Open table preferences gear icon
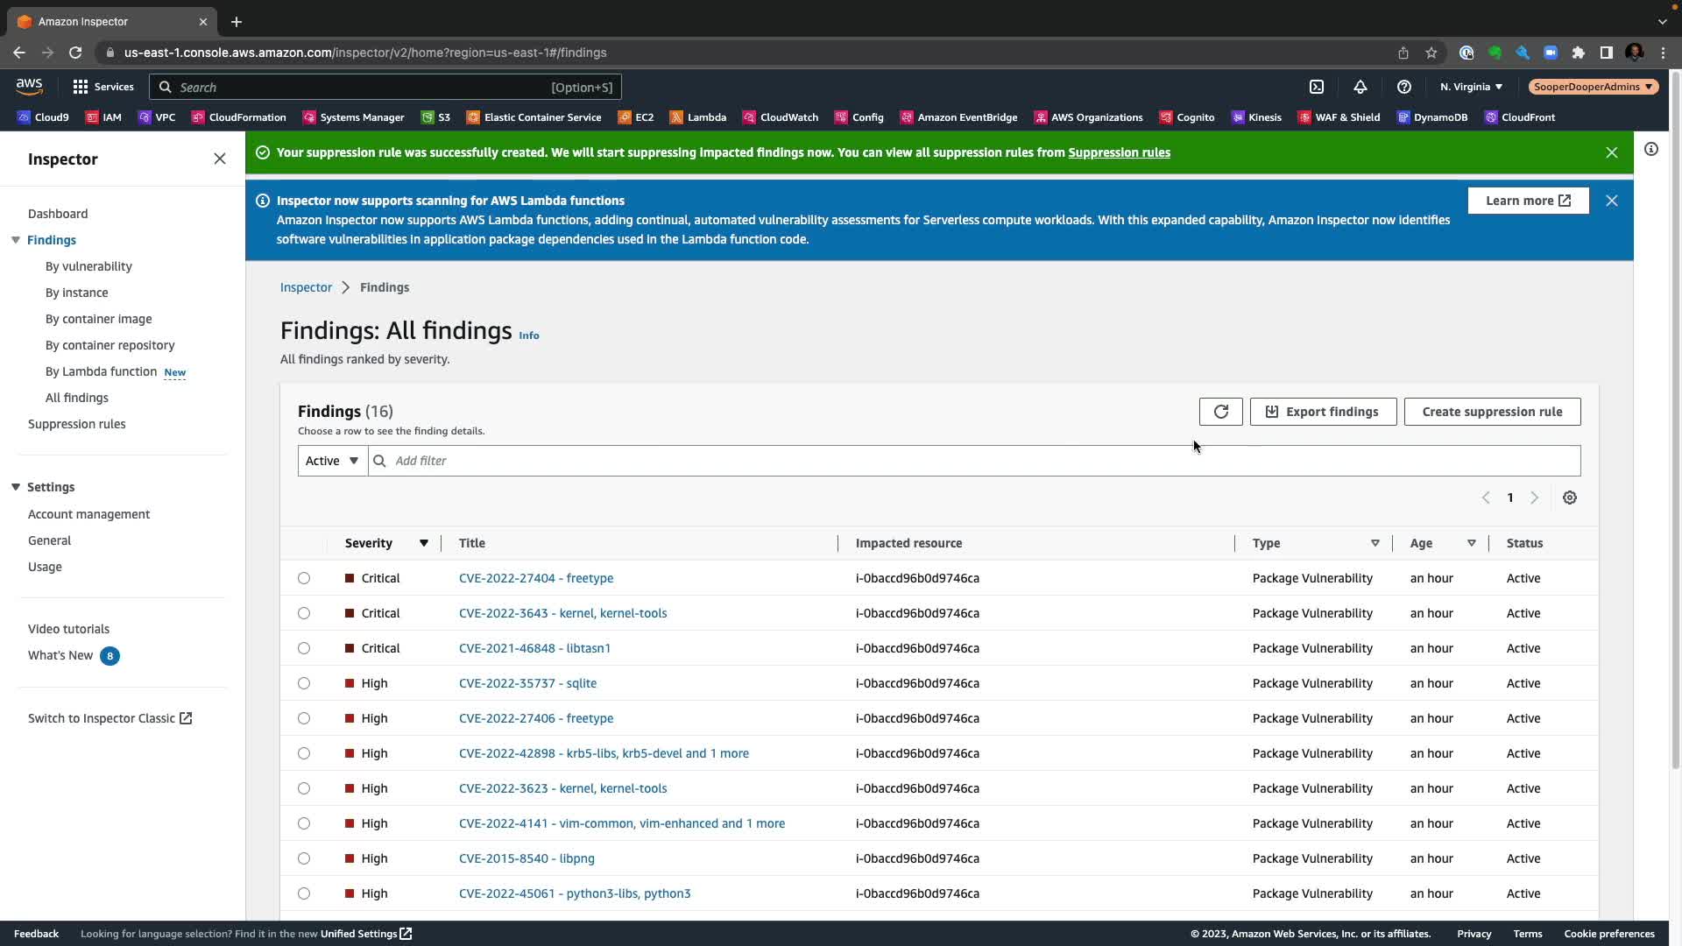 [x=1569, y=498]
